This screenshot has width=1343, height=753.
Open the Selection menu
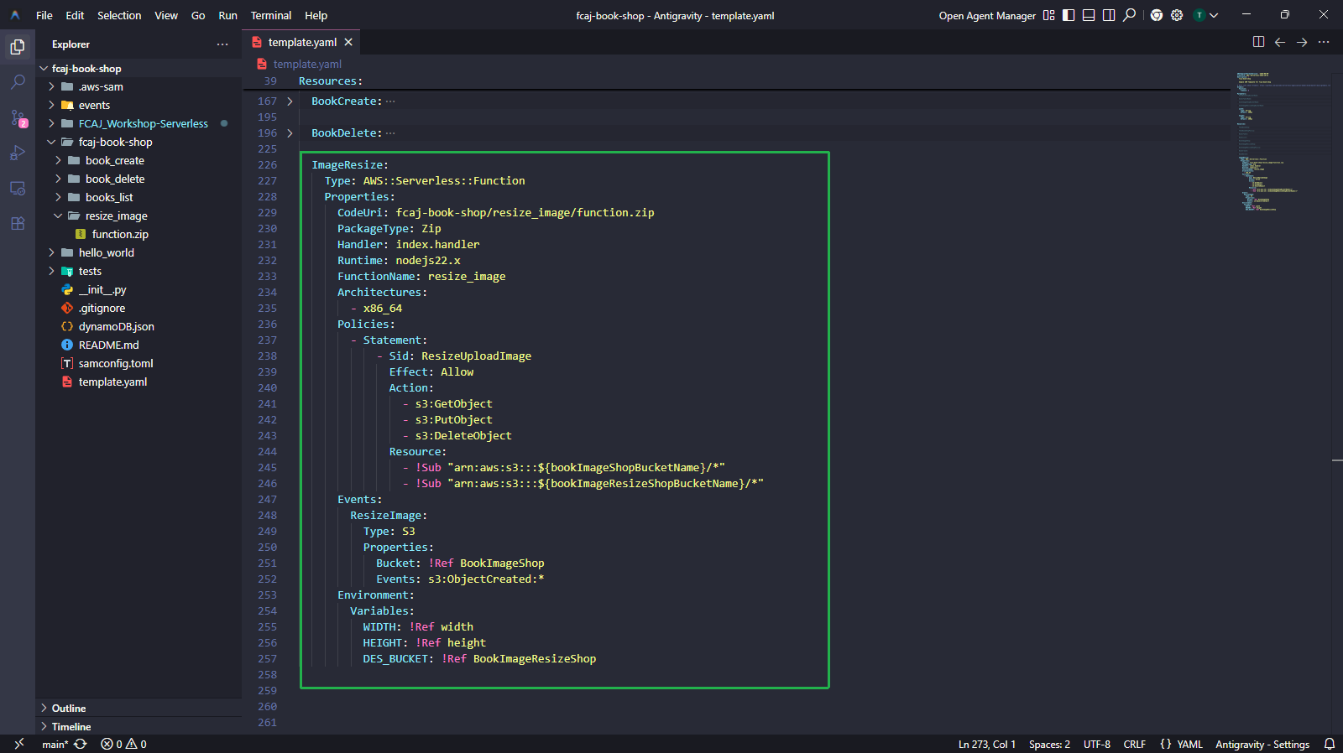(119, 15)
